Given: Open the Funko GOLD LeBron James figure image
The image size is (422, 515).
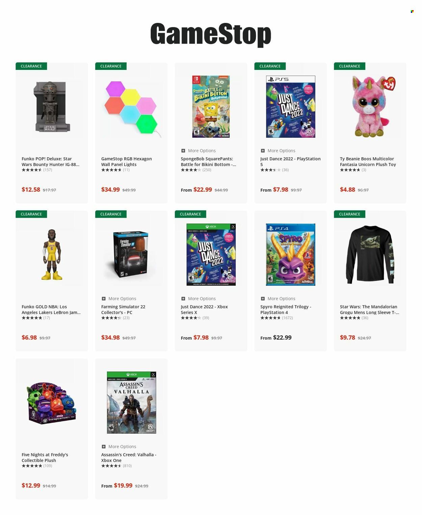Looking at the screenshot, I should click(52, 254).
